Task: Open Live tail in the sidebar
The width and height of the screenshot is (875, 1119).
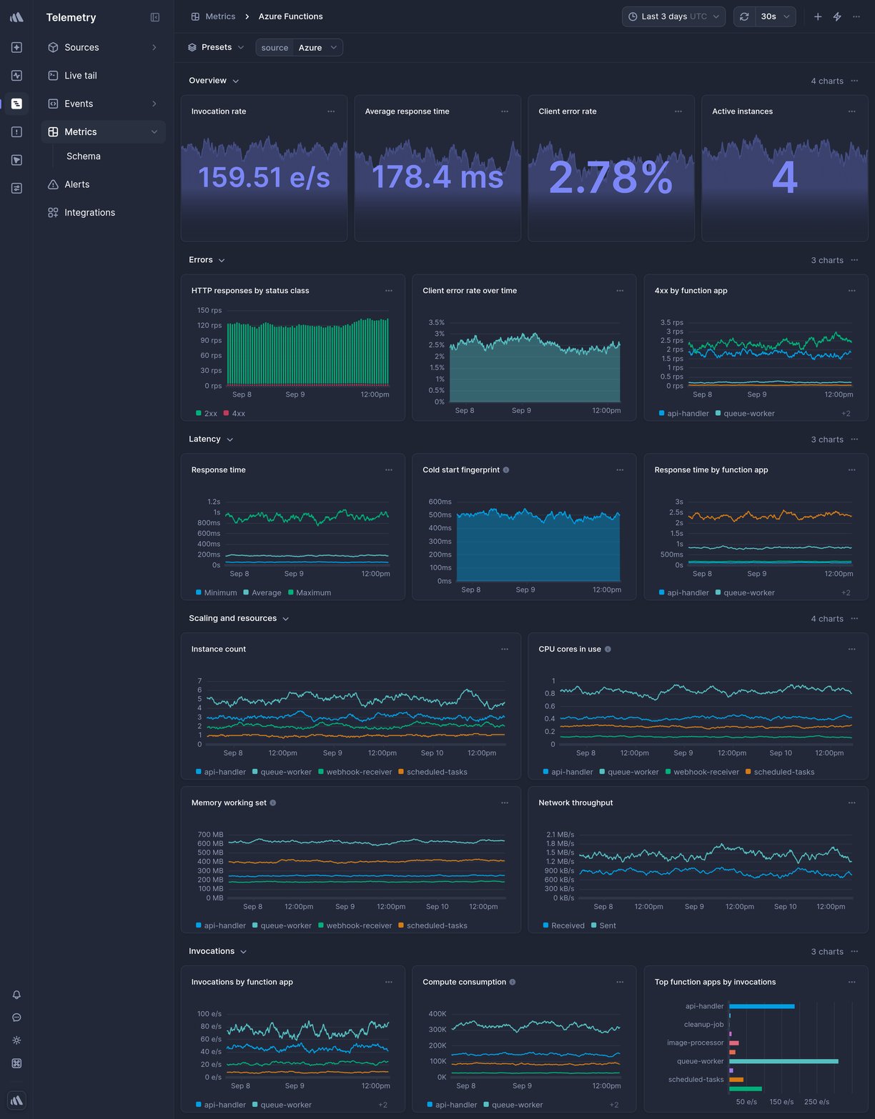Action: click(103, 76)
